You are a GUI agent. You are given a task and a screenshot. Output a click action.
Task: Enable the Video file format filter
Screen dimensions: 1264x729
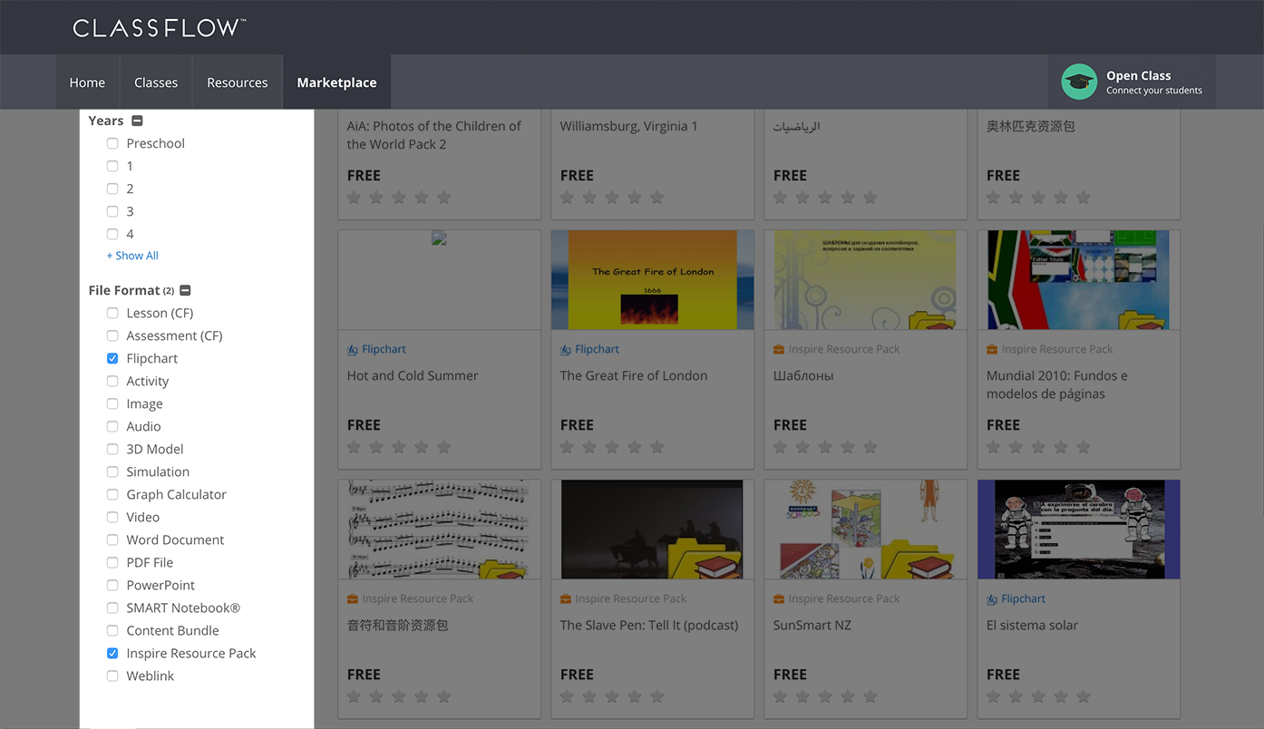click(x=112, y=517)
